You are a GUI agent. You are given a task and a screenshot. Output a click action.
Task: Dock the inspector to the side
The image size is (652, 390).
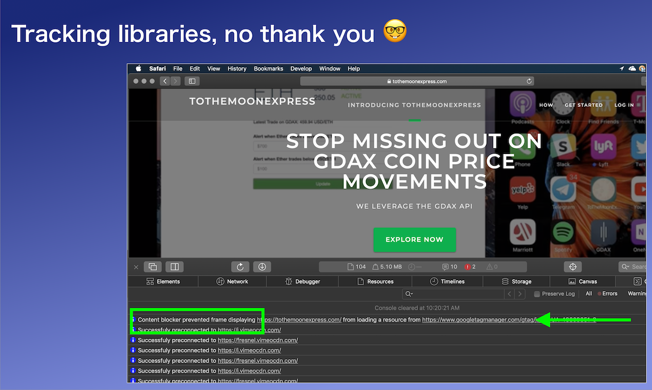pos(175,267)
